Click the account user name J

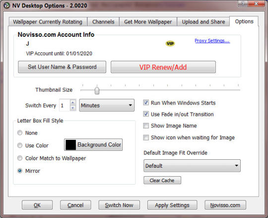click(x=27, y=43)
